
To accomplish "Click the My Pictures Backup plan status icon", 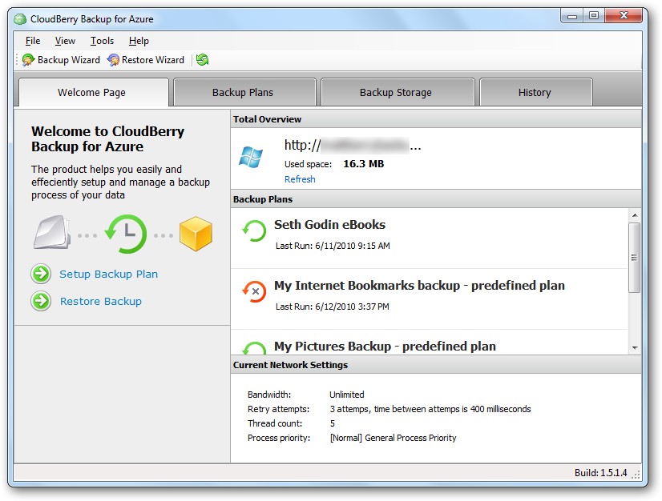I will tap(254, 348).
